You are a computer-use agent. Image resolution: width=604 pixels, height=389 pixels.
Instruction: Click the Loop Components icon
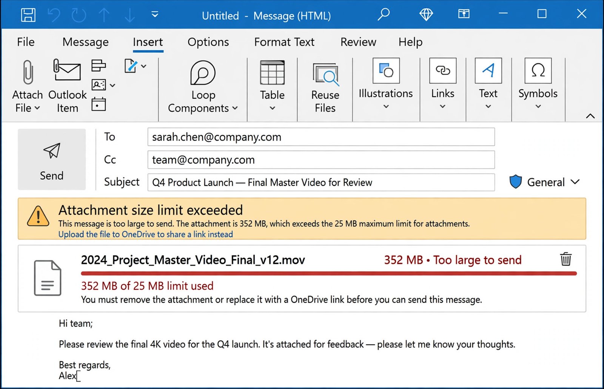tap(203, 73)
